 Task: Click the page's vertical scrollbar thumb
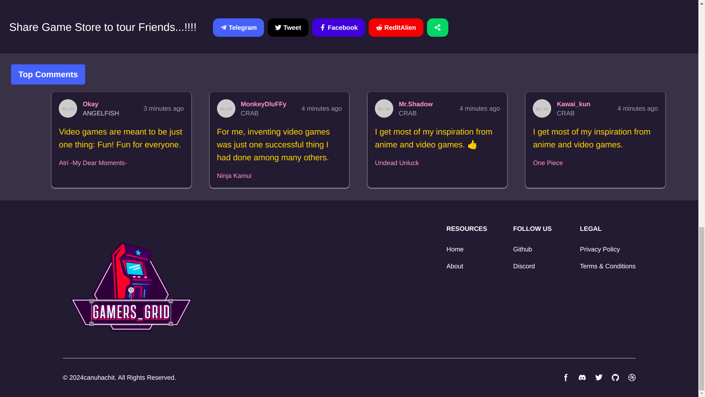(x=701, y=309)
